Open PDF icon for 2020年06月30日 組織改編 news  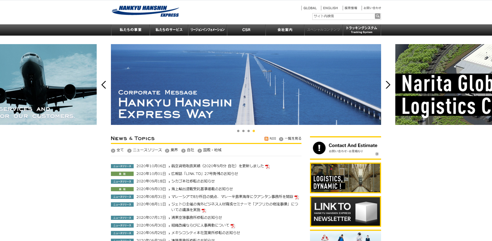[x=233, y=226]
